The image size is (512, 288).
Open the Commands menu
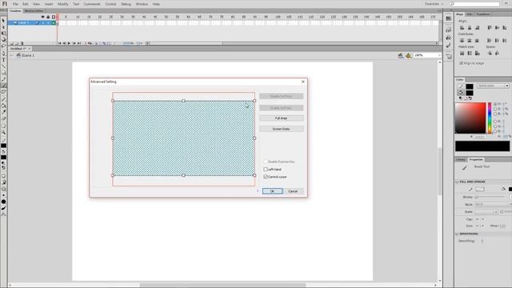[92, 4]
